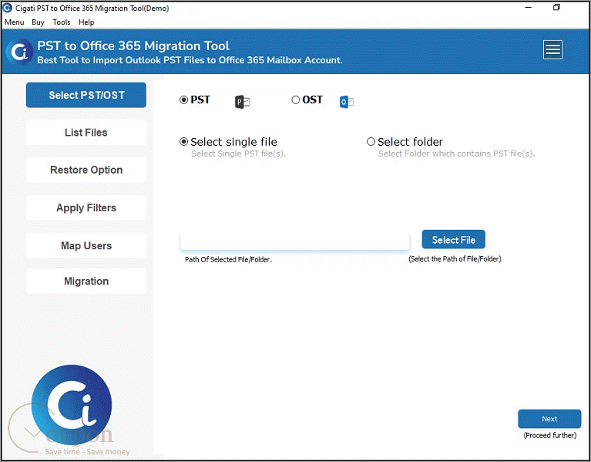Open the Menu menu

[15, 22]
